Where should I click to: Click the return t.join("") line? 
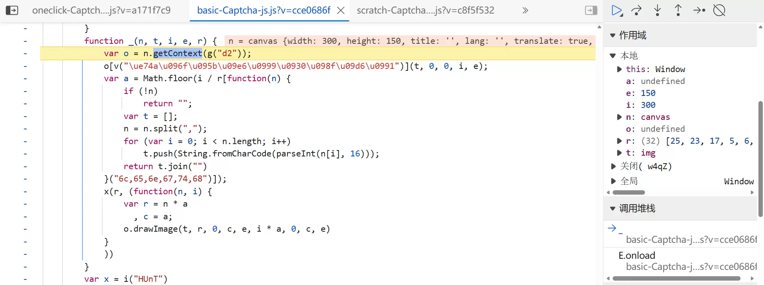[x=165, y=166]
